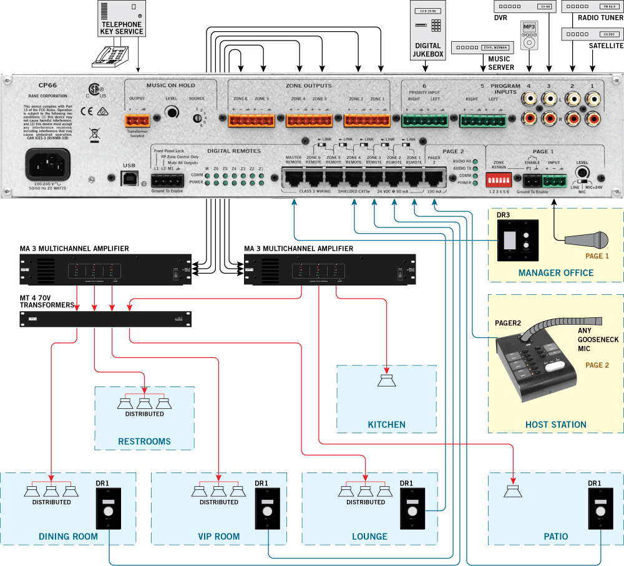Click the MT 4 70V transformer unit
The width and height of the screenshot is (624, 566).
pos(105,319)
